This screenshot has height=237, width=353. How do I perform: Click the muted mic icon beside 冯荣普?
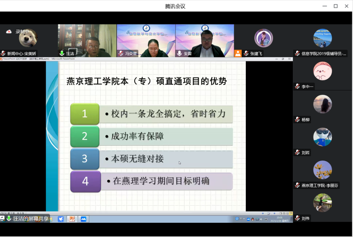121,53
